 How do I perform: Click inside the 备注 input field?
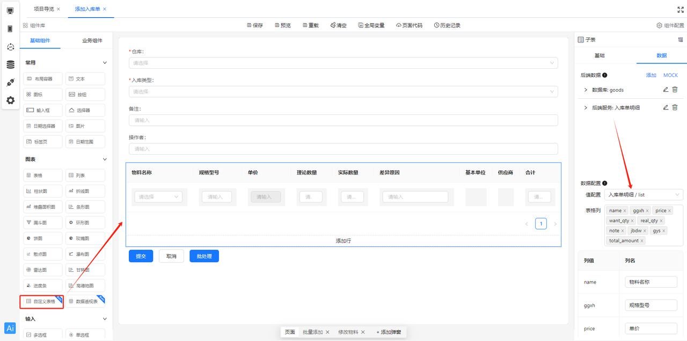click(343, 120)
